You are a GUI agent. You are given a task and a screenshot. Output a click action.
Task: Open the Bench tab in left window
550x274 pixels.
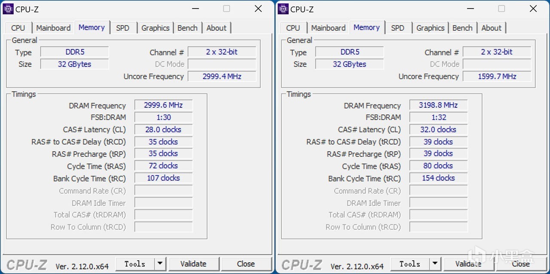(x=187, y=28)
